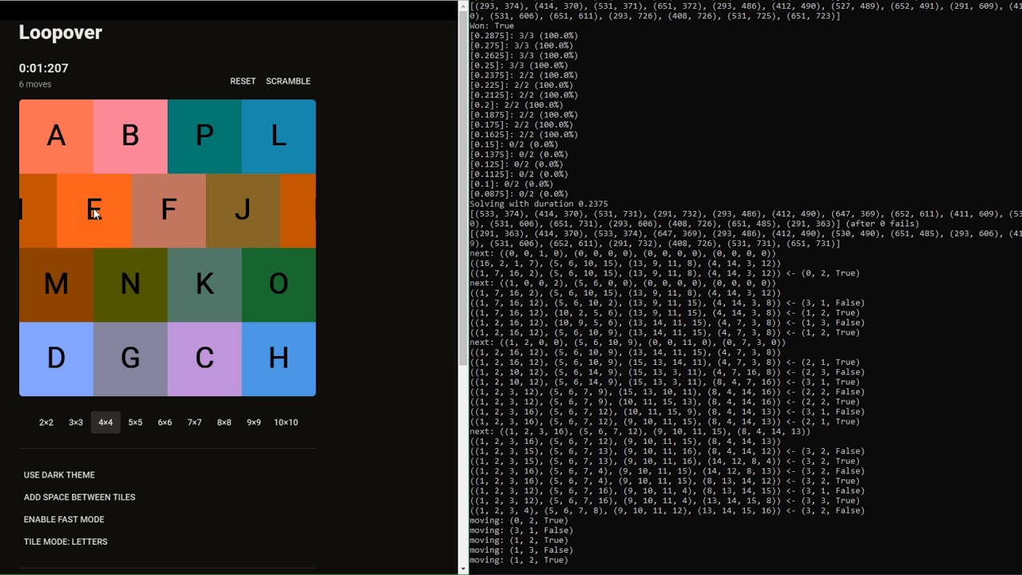Pick the 8×8 grid size

pos(224,422)
